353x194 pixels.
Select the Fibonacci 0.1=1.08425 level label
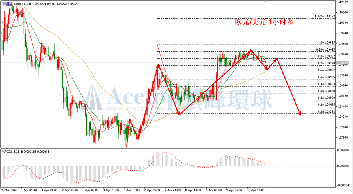327,105
